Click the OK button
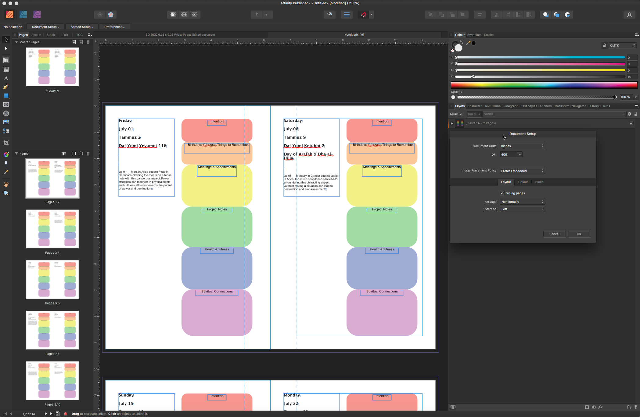 tap(579, 234)
